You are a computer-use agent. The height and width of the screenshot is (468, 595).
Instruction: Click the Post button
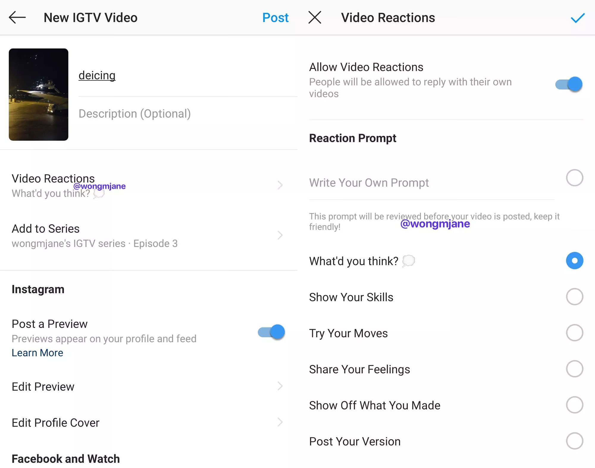click(x=275, y=18)
